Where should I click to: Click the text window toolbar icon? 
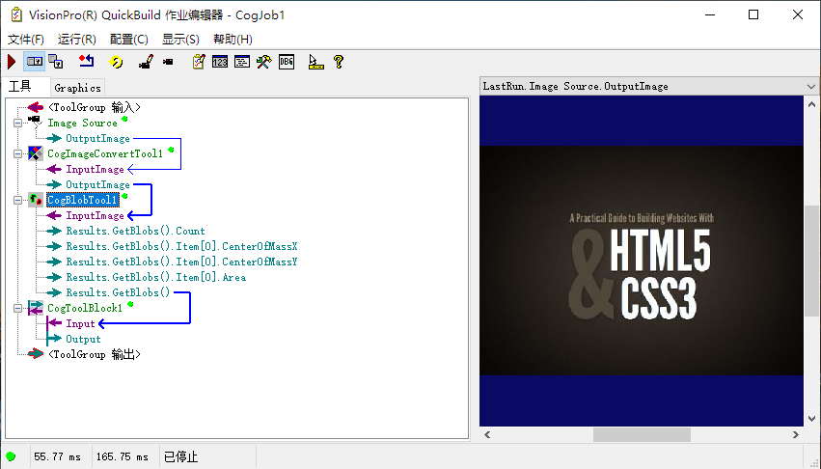coord(242,62)
